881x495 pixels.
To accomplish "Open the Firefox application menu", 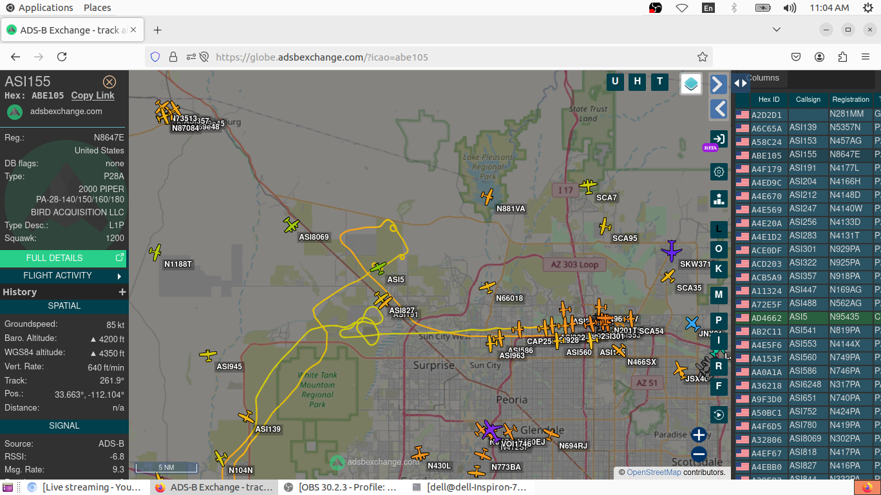I will [866, 57].
